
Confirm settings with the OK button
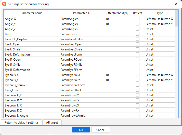[x=81, y=130]
